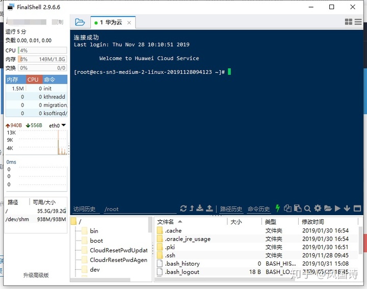Click the file list vertical scrollbar
This screenshot has height=289, width=367.
pyautogui.click(x=360, y=240)
